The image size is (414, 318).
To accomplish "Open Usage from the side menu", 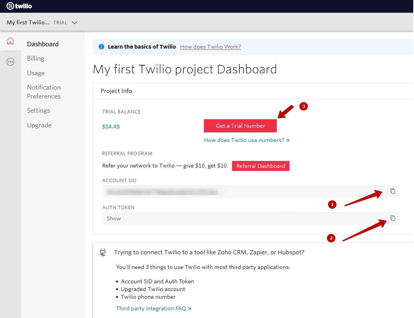I will 36,73.
